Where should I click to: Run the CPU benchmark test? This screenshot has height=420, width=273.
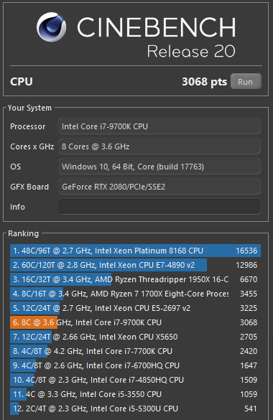coord(246,81)
